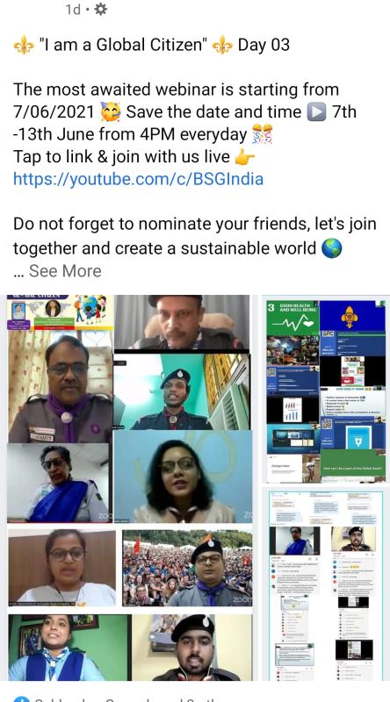Tap the fleur-de-lis emoji before the title
This screenshot has height=702, width=390.
point(24,46)
